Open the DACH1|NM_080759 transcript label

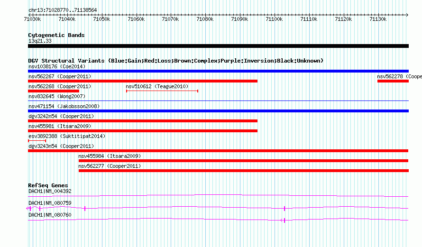point(50,203)
